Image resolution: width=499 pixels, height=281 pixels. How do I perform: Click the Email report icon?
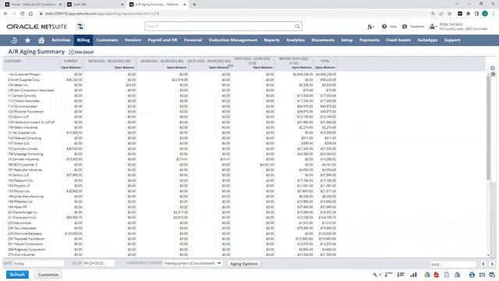point(482,275)
